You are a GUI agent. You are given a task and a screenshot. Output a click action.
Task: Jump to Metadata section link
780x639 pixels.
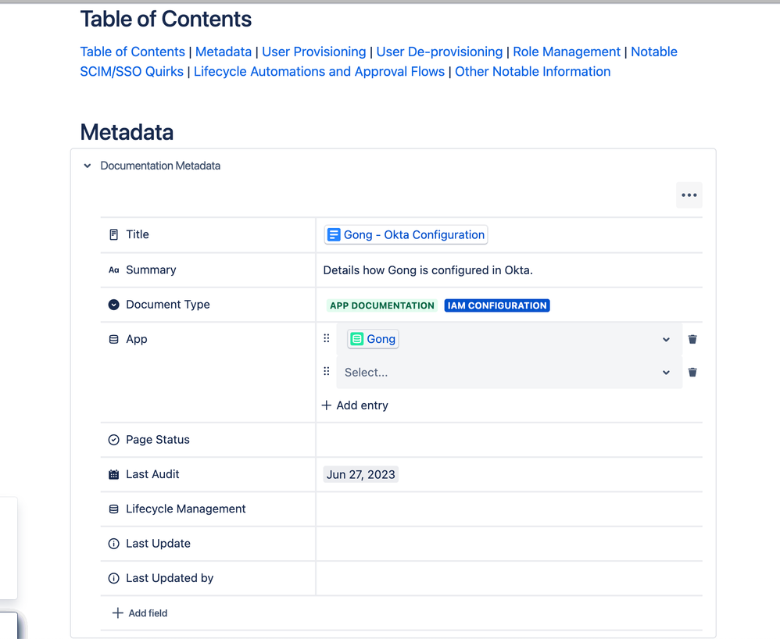224,52
